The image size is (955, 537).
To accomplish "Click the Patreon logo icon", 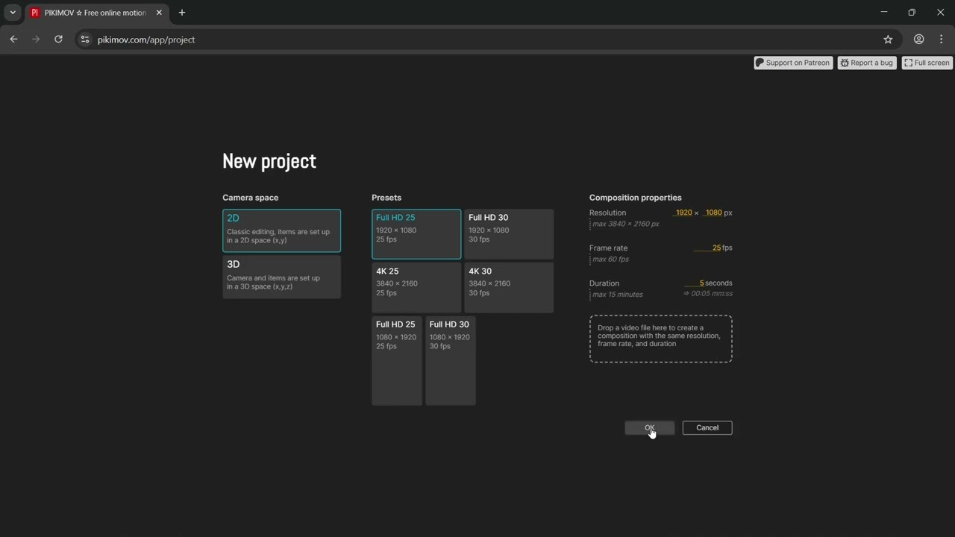I will point(760,63).
